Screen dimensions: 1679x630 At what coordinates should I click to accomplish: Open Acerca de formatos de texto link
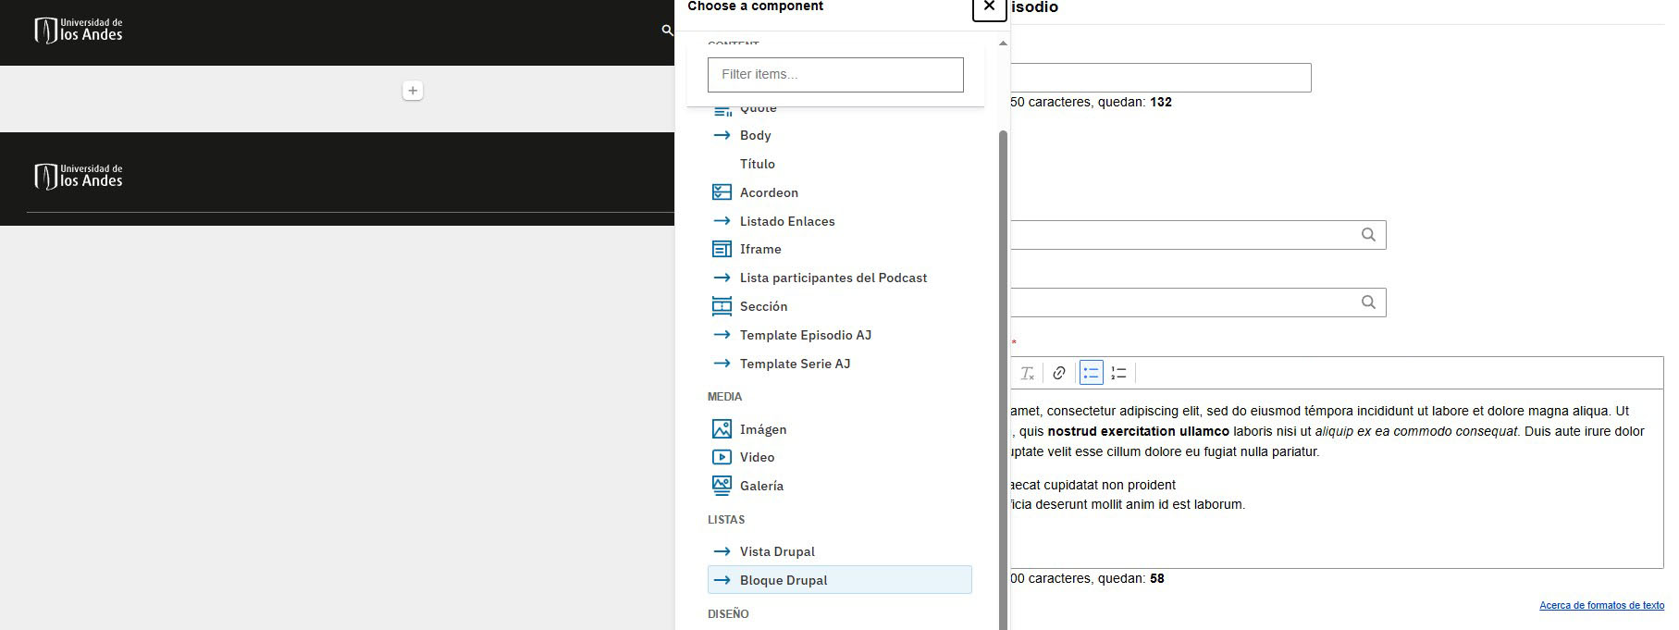(x=1601, y=605)
